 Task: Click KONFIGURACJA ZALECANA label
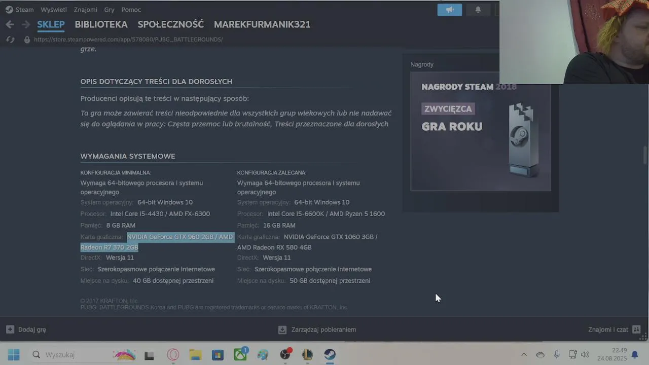point(272,173)
